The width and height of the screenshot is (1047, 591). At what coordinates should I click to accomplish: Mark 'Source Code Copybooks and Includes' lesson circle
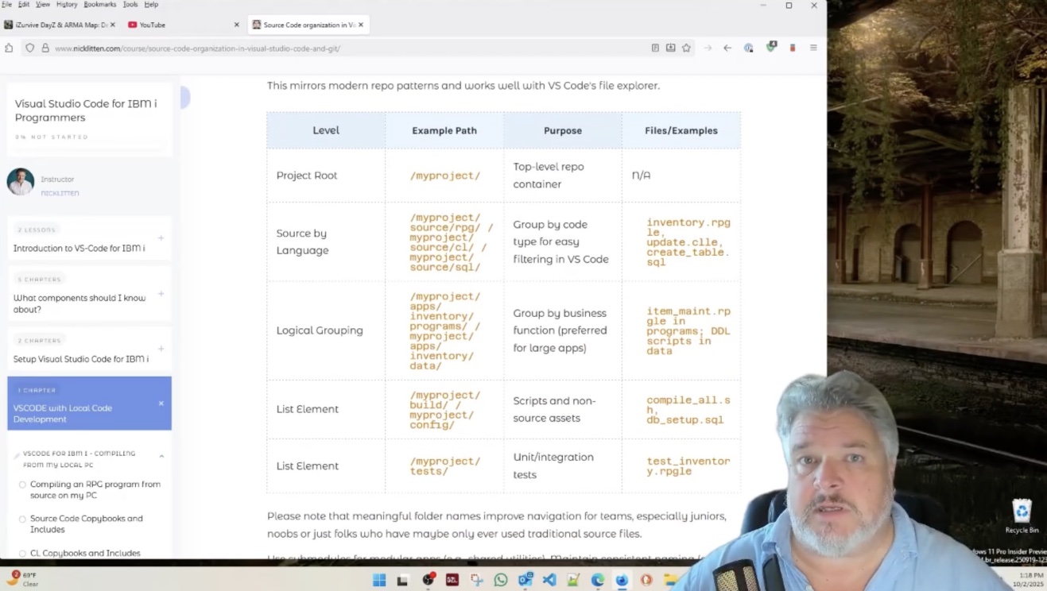pos(22,519)
